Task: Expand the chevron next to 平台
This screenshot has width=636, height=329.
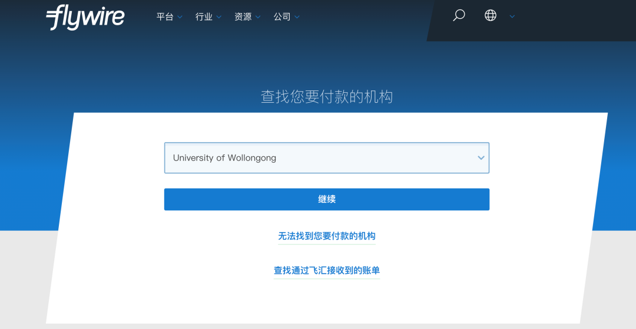Action: 180,17
